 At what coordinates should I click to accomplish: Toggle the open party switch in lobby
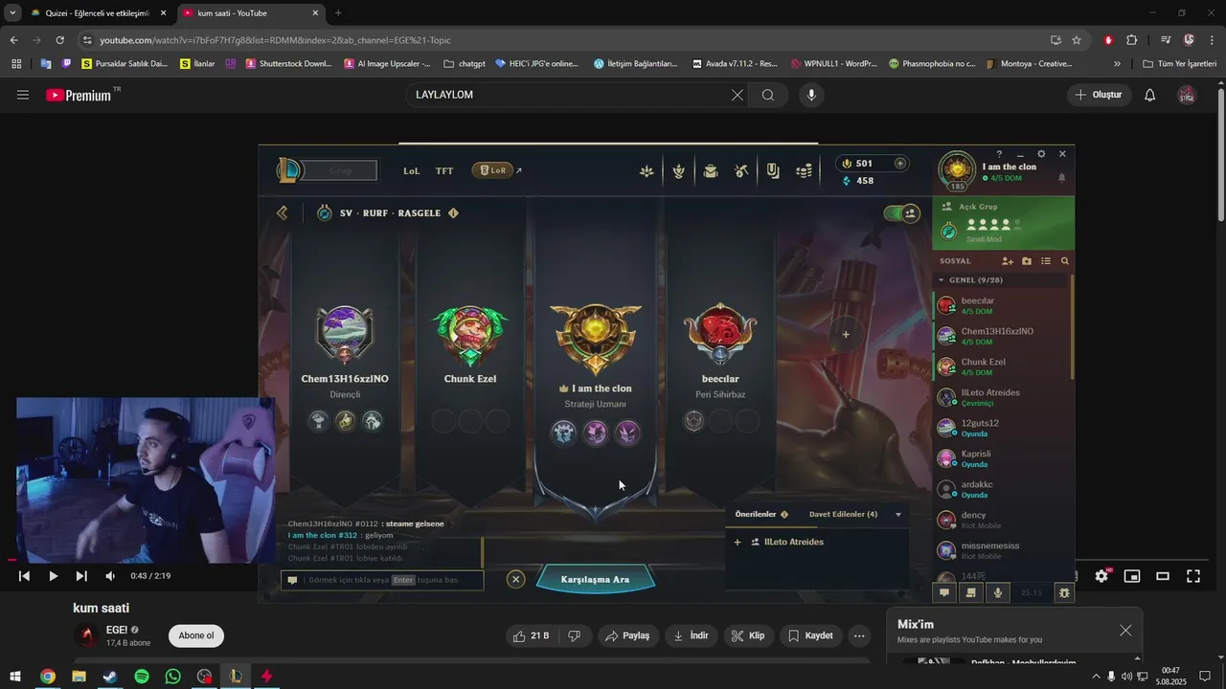[x=901, y=213]
